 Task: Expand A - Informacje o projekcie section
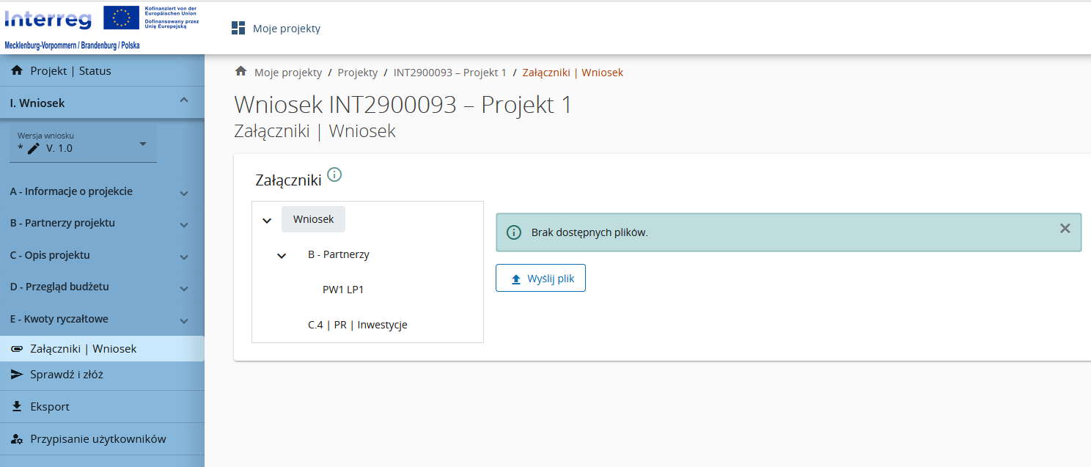tap(184, 193)
